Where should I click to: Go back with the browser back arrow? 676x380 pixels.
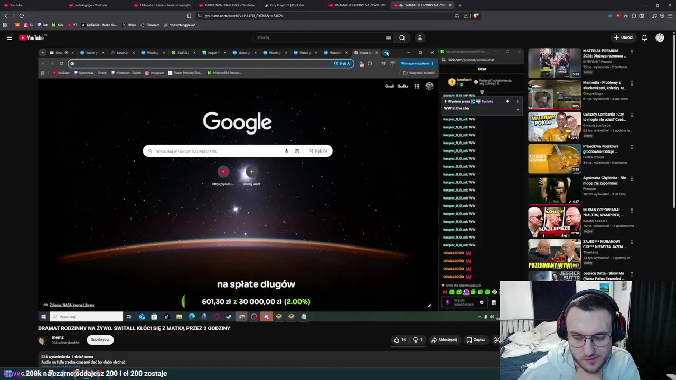point(6,16)
